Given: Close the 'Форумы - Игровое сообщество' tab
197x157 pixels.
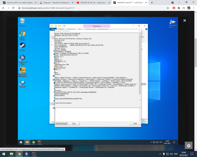Looking at the screenshot, I should [x=72, y=2].
